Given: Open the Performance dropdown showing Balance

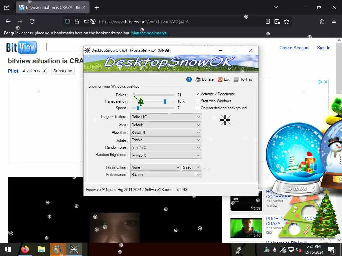Looking at the screenshot, I should [x=166, y=175].
